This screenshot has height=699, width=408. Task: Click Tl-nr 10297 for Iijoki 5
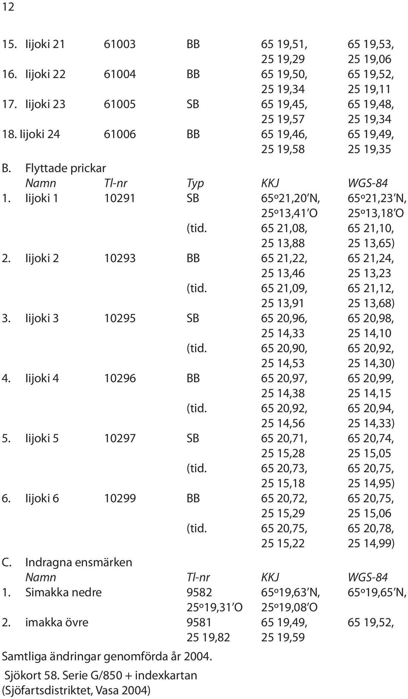pyautogui.click(x=120, y=438)
